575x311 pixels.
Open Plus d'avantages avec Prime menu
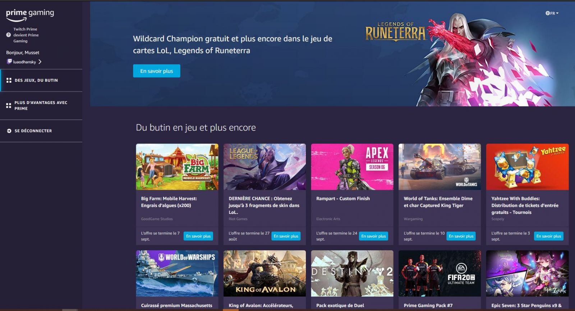pos(41,106)
